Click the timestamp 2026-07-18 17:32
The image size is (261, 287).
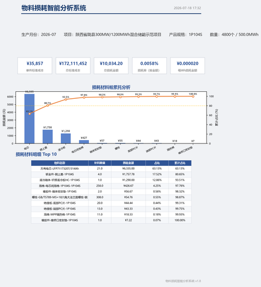coord(187,8)
